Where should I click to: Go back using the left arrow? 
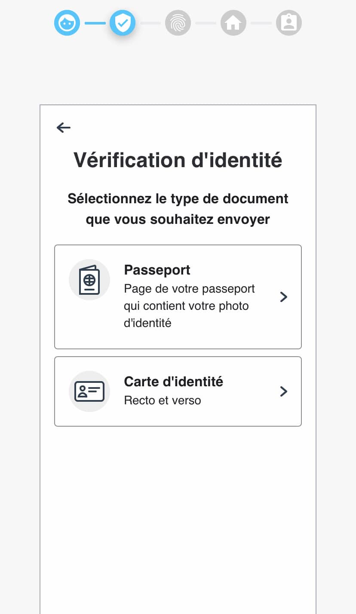64,127
